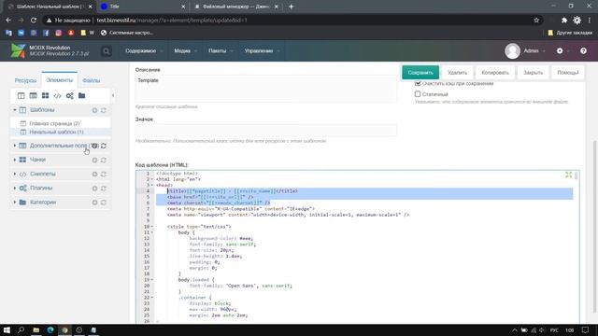Viewport: 598px width, 336px height.
Task: Reload the browser page
Action: point(34,21)
